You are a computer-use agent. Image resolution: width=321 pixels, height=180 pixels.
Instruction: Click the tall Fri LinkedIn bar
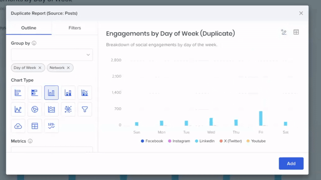point(261,118)
